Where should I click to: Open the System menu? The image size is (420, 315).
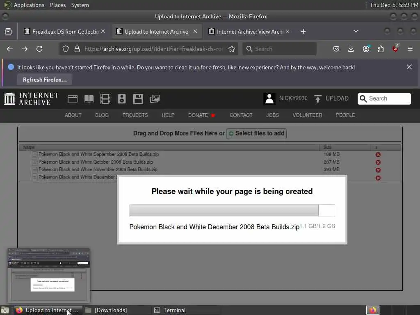(x=80, y=5)
